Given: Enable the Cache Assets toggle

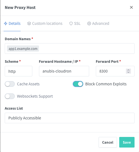Looking at the screenshot, I should pyautogui.click(x=10, y=84).
